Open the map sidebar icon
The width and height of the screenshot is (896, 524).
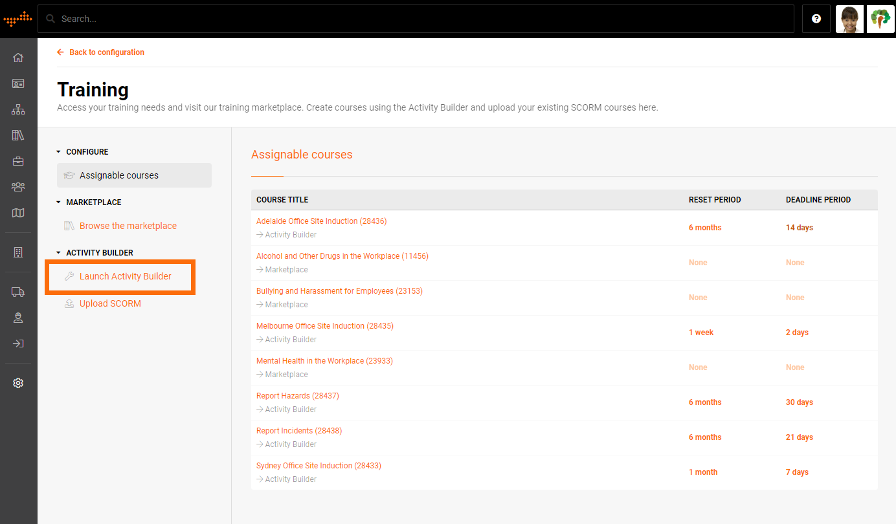point(18,213)
